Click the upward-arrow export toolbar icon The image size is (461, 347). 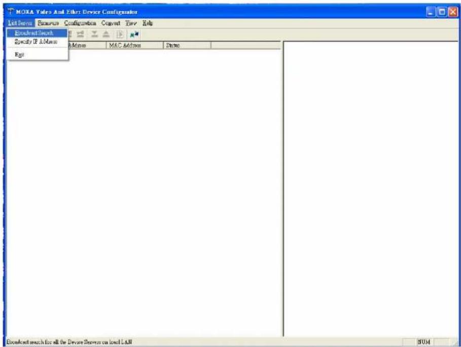pyautogui.click(x=106, y=34)
